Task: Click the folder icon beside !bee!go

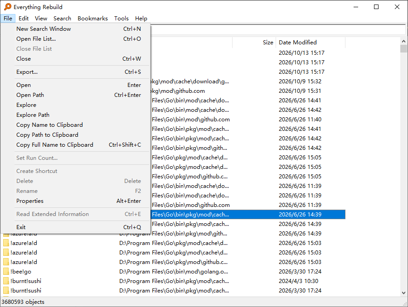Action: coord(6,272)
